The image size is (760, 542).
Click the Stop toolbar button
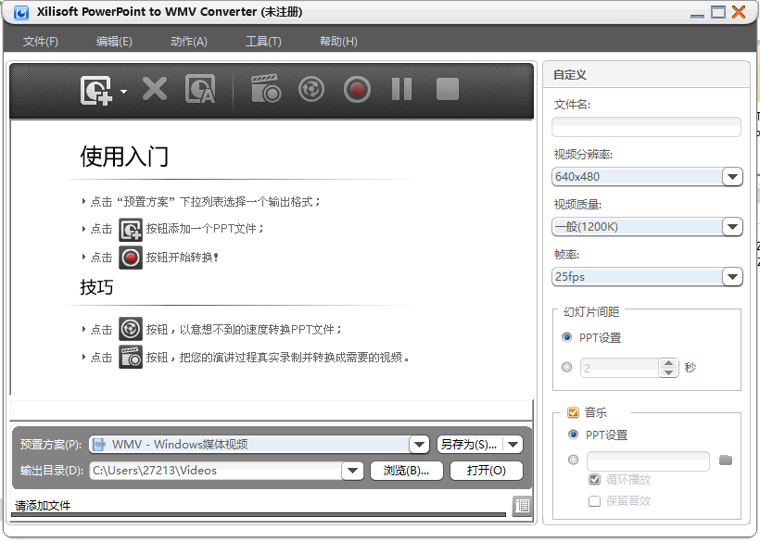click(x=448, y=89)
